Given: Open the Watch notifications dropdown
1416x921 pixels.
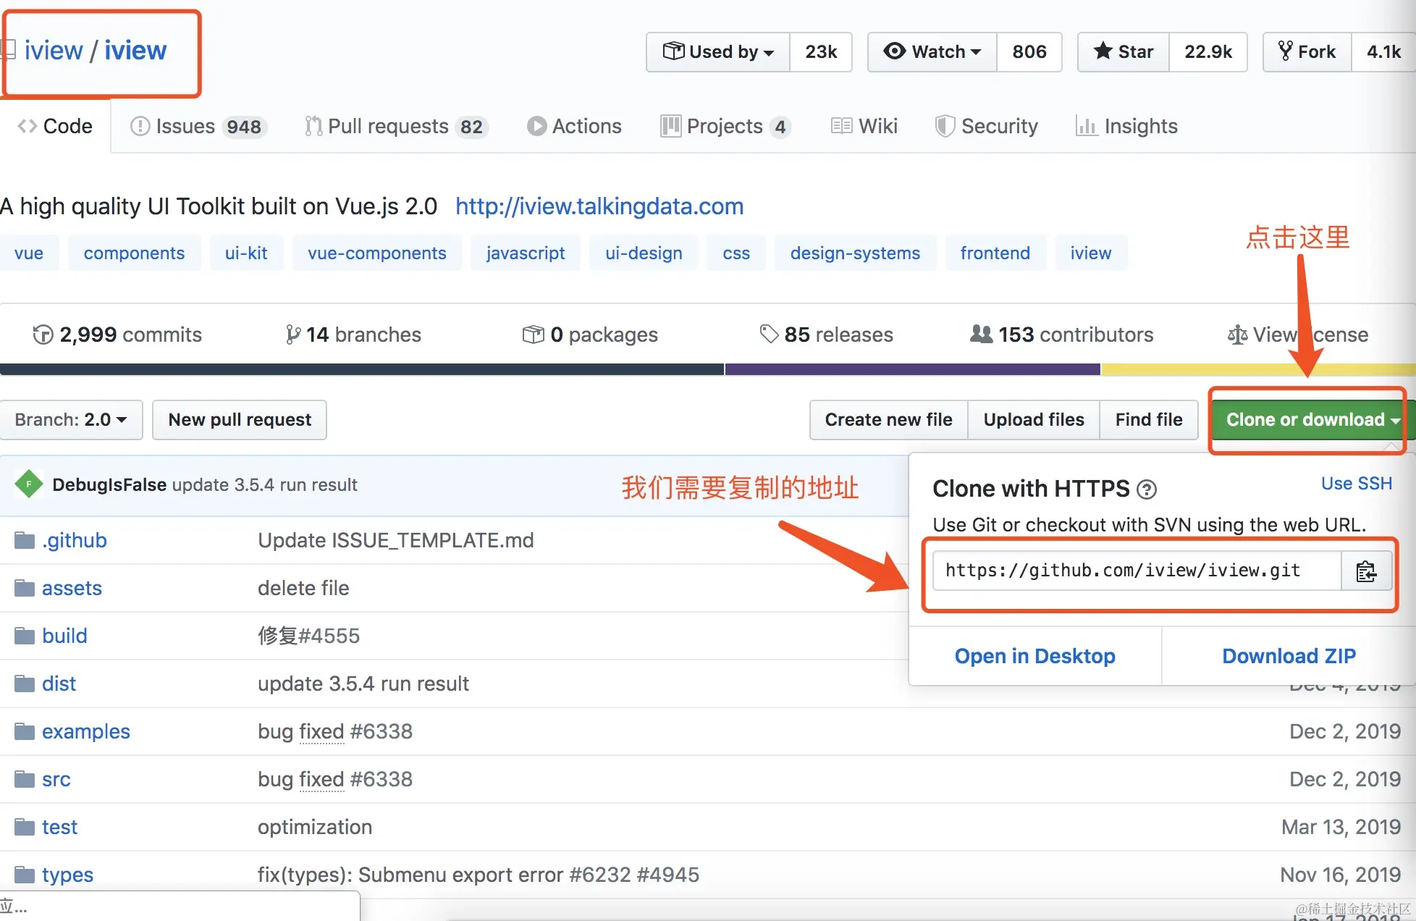Looking at the screenshot, I should (x=932, y=51).
